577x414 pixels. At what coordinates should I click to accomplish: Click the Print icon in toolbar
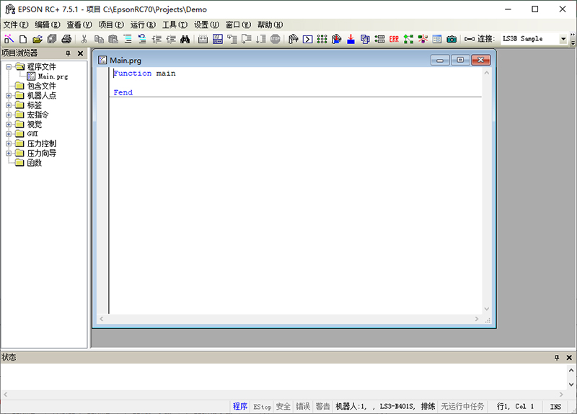click(66, 39)
